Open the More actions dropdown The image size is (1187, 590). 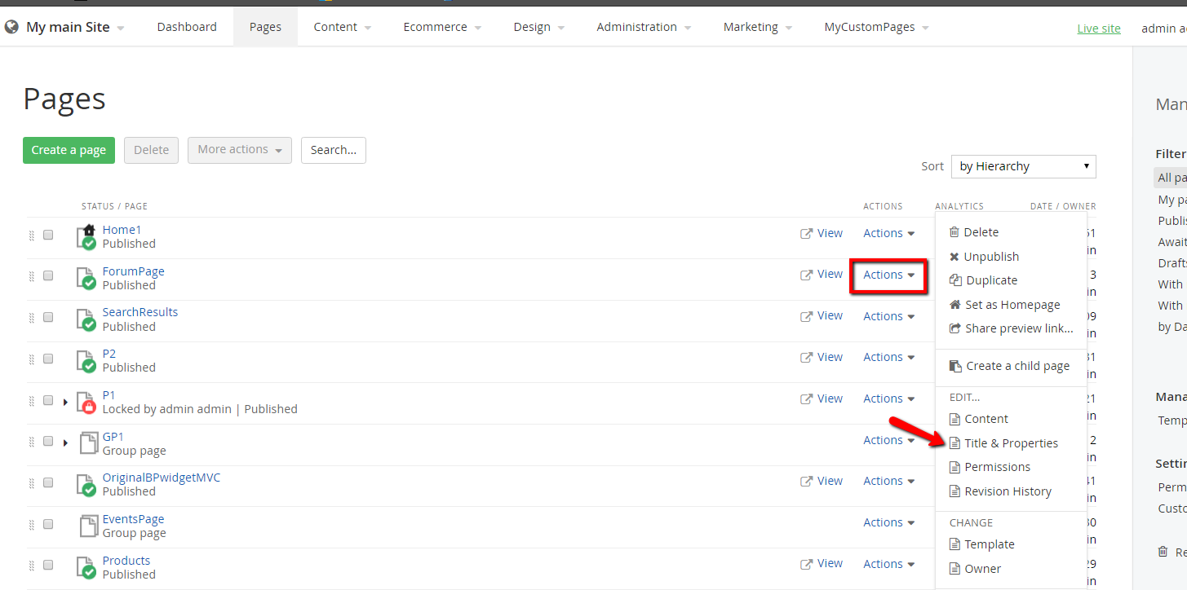click(x=239, y=150)
